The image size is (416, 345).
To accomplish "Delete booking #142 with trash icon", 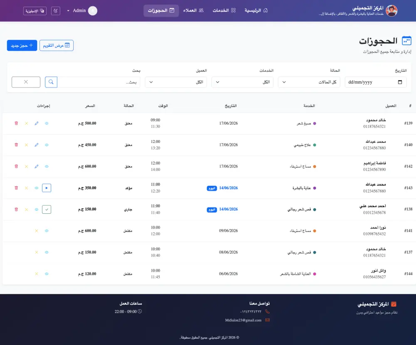I will pyautogui.click(x=16, y=166).
